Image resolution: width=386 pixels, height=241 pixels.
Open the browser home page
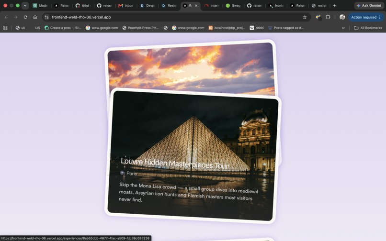coord(35,17)
